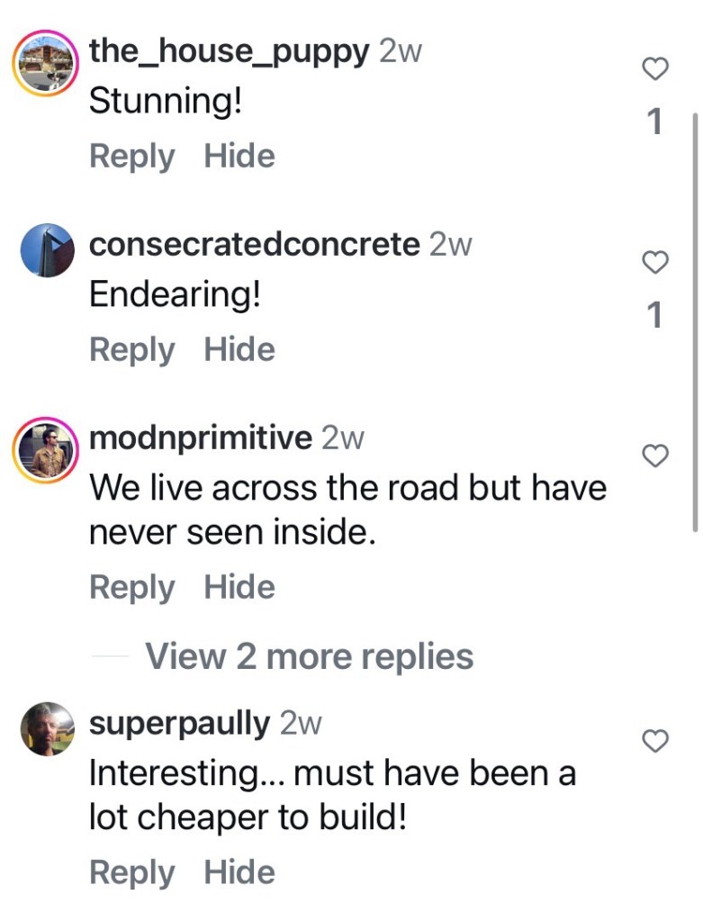Like consecratedconcrete's "Endearing!" comment
The height and width of the screenshot is (921, 703).
(657, 262)
